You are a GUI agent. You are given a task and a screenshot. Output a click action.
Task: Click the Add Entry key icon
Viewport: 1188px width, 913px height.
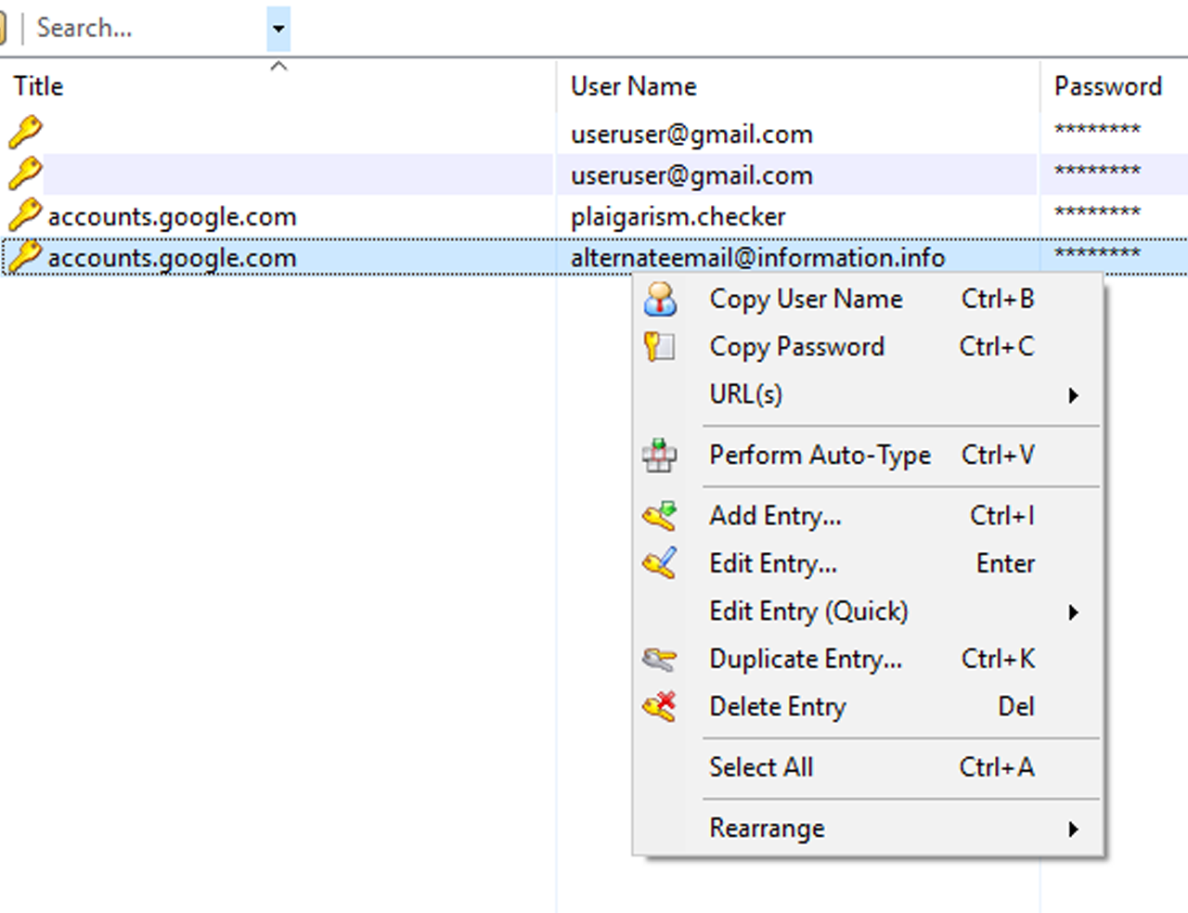pos(660,516)
